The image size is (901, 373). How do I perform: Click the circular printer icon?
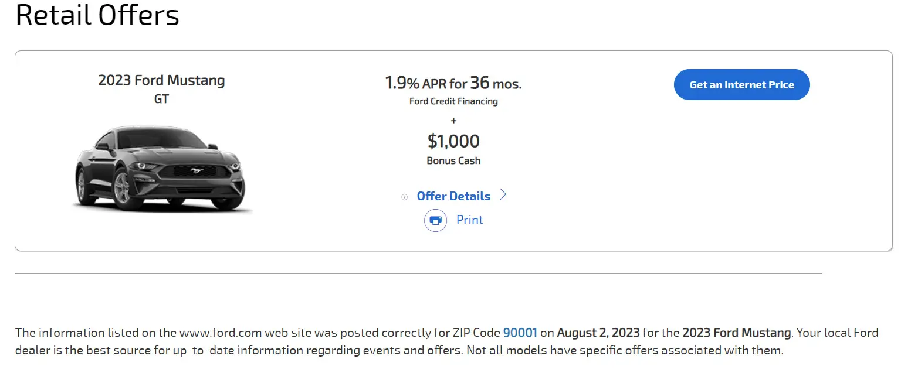[x=435, y=220]
